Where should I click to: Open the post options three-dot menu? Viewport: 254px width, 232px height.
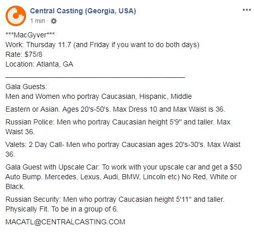[247, 10]
